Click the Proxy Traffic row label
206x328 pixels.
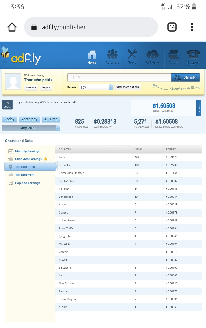coord(66,228)
